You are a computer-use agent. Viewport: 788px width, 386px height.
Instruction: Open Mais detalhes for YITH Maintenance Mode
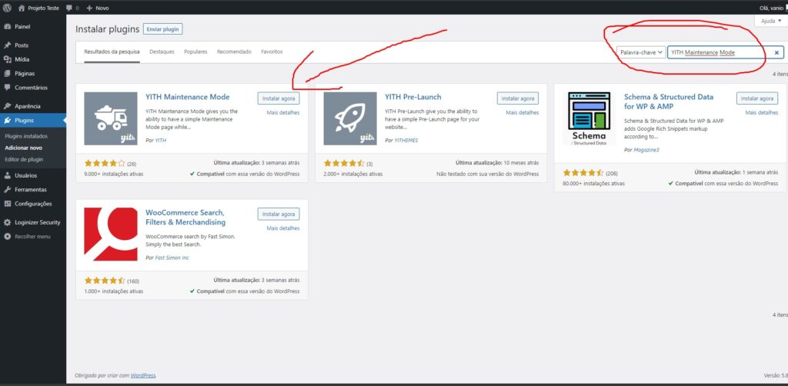[283, 112]
